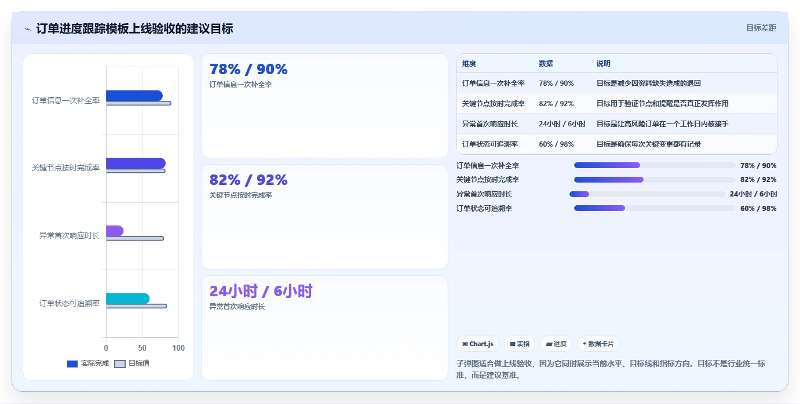Click the blue 实际完成 legend swatch

[72, 364]
